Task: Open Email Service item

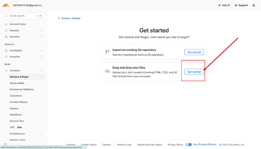Action: pos(17,134)
